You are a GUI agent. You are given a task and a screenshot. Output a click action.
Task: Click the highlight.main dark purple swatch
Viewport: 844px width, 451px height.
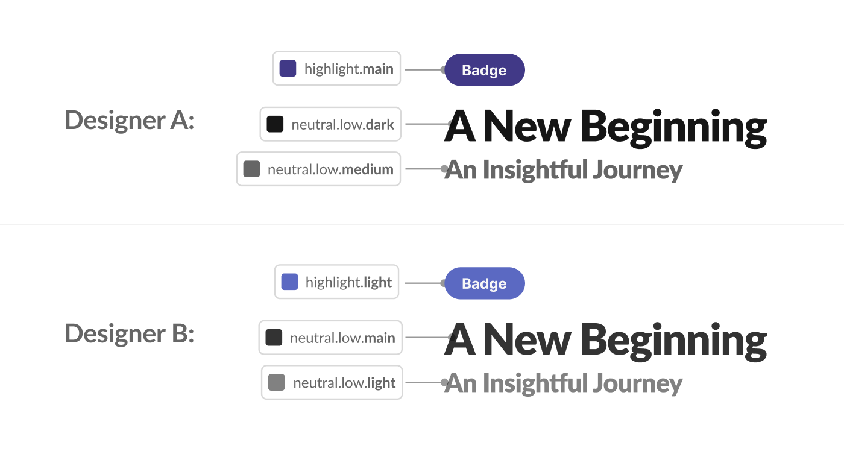click(288, 69)
